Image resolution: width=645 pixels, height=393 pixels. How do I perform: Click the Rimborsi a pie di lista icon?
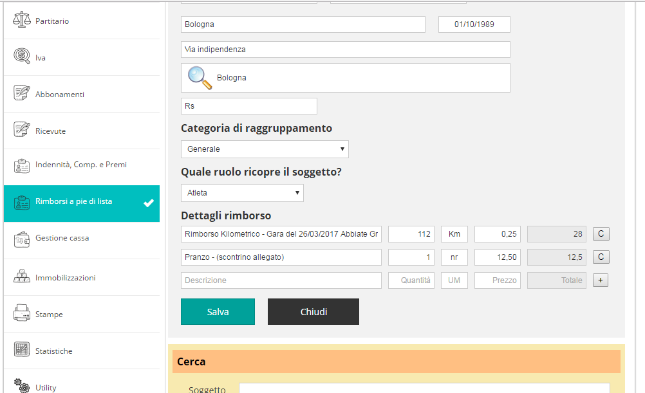[22, 202]
